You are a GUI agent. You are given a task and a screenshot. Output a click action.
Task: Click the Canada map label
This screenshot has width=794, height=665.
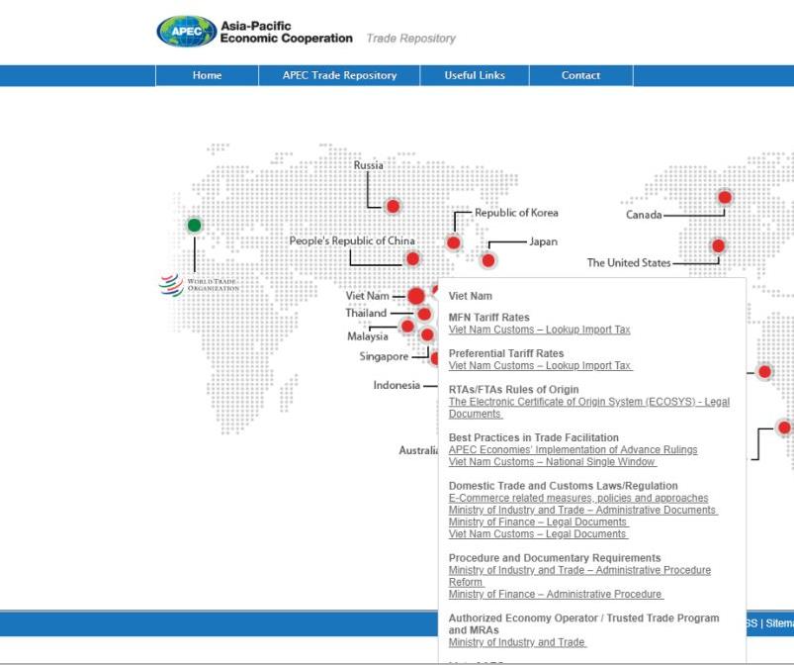click(644, 215)
